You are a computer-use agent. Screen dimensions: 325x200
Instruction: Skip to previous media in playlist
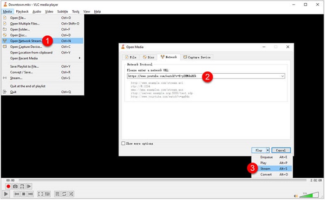[17, 194]
